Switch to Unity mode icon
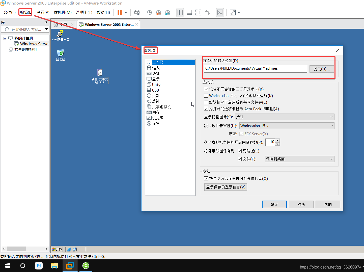This screenshot has width=364, height=272. pyautogui.click(x=208, y=12)
